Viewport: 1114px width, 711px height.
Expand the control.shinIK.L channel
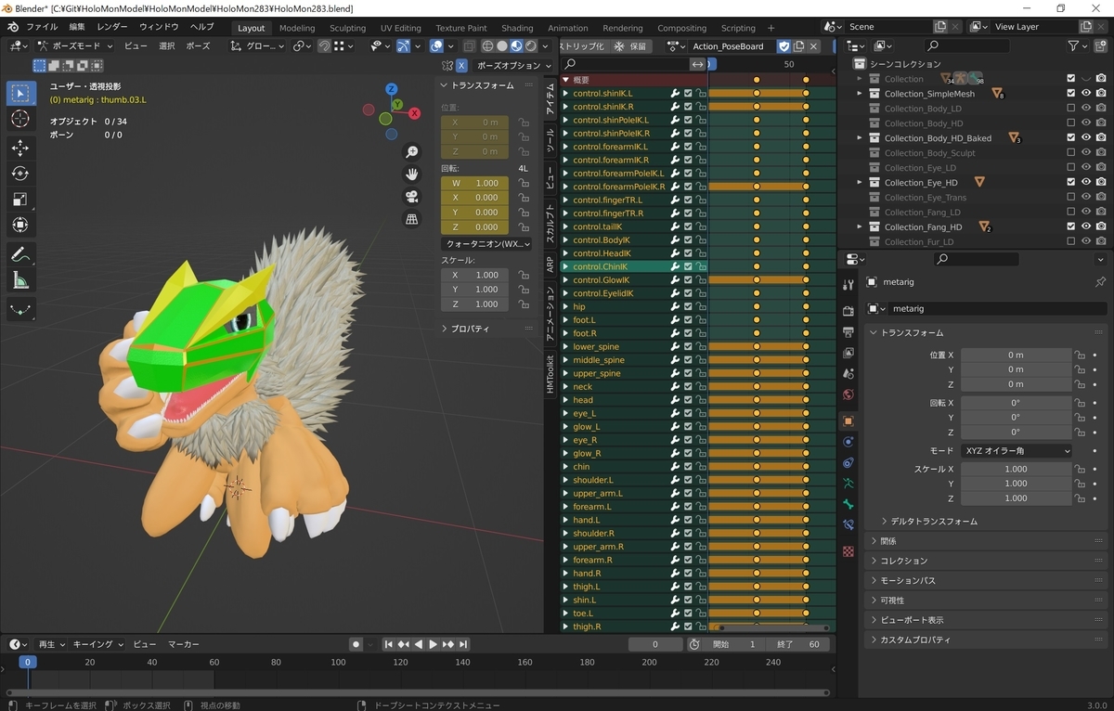click(565, 94)
